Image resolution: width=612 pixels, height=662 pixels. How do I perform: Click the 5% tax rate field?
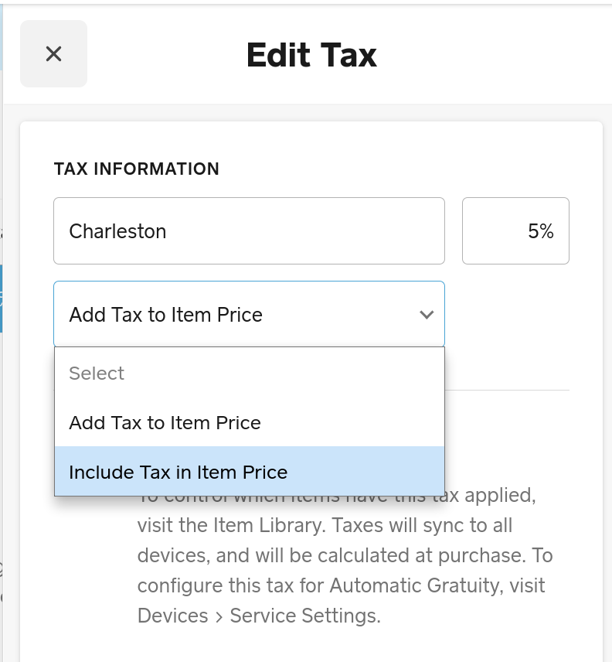pos(515,231)
